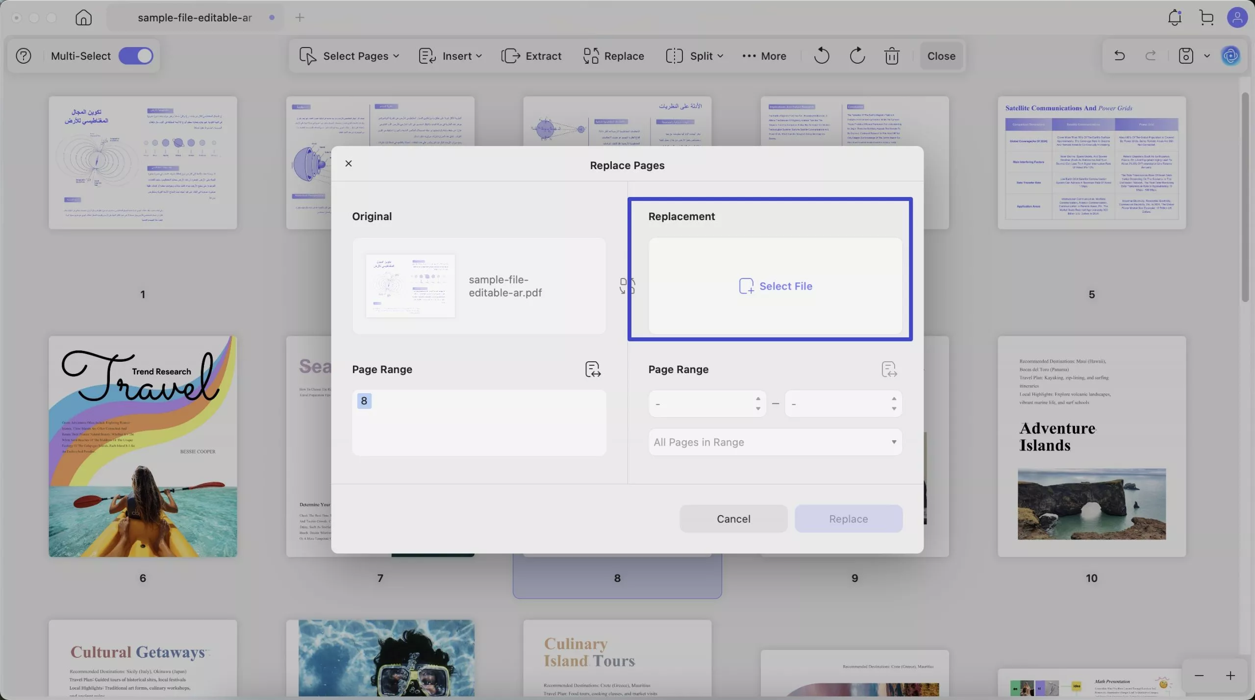Click the zoom out minus button

[x=1199, y=676]
